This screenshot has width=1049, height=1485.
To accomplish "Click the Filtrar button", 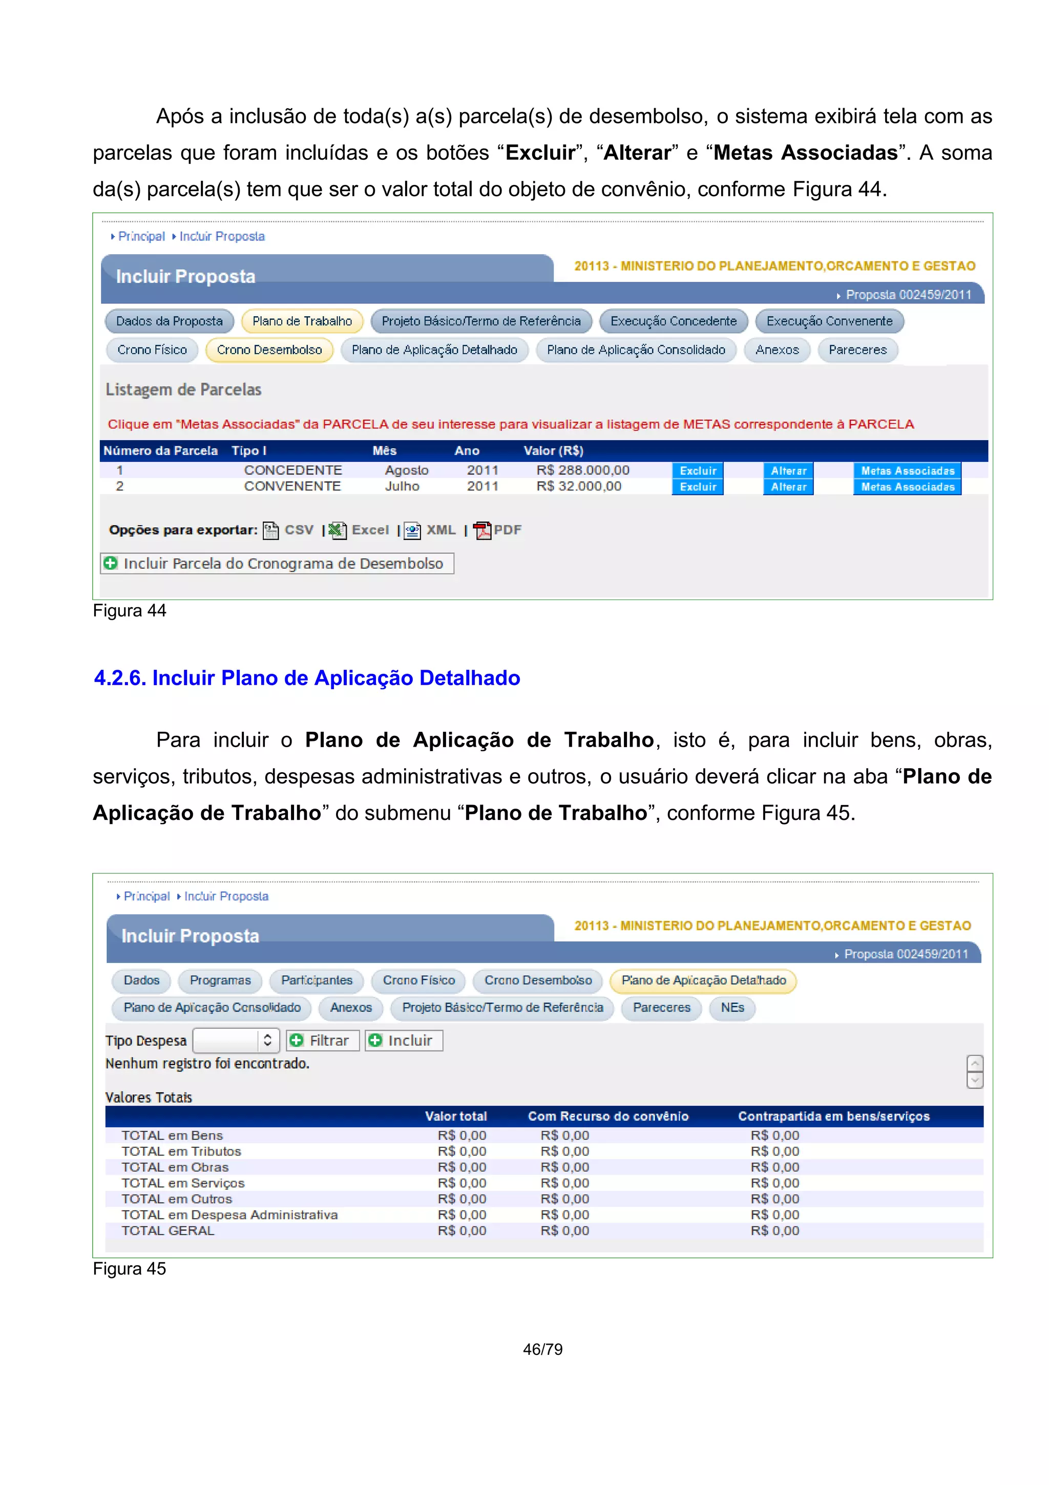I will pos(323,1041).
